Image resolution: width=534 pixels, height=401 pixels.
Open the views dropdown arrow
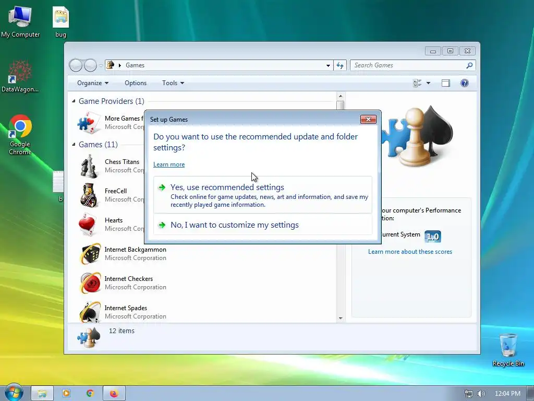coord(429,83)
